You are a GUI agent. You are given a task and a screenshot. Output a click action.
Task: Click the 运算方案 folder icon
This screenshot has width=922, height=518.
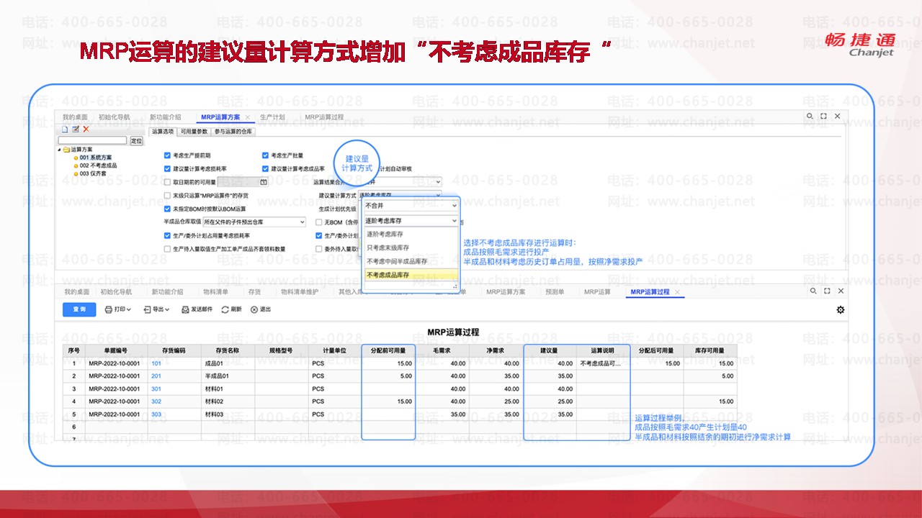(66, 150)
